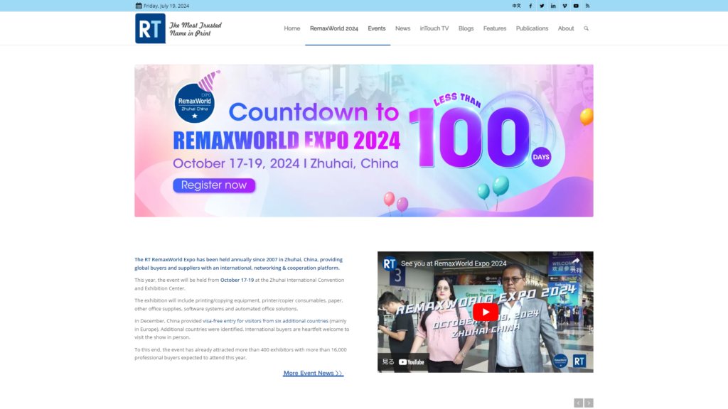Open the Facebook social icon
The height and width of the screenshot is (409, 728).
530,6
